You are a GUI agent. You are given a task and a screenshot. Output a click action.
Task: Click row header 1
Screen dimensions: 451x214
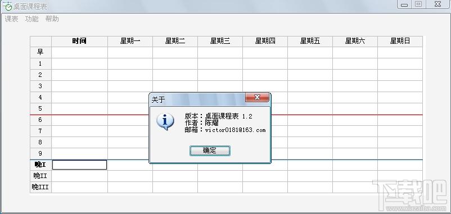[40, 64]
